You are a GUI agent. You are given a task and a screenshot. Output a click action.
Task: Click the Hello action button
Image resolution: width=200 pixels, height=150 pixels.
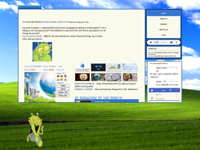coord(63,86)
